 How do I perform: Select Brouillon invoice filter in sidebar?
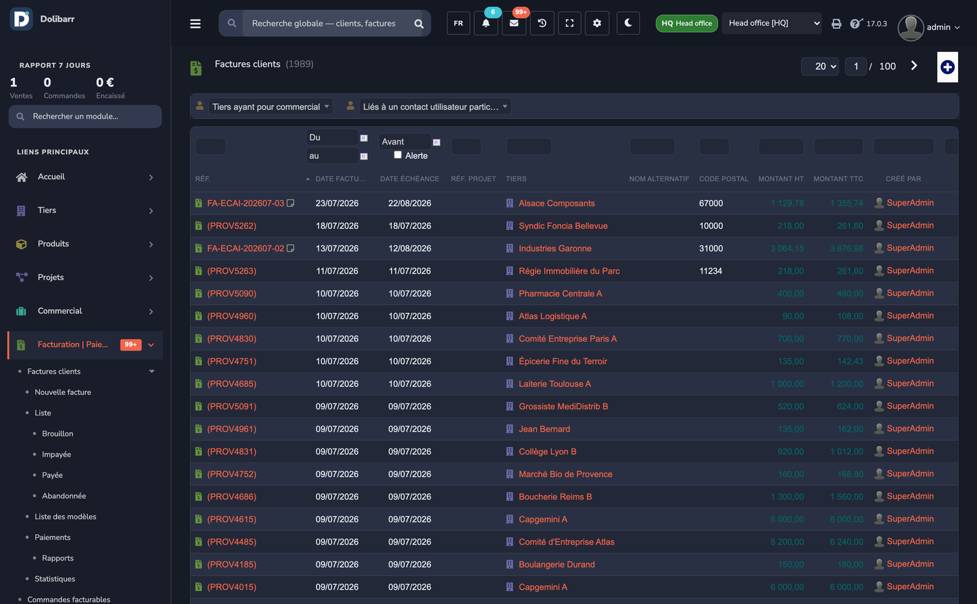(x=57, y=434)
